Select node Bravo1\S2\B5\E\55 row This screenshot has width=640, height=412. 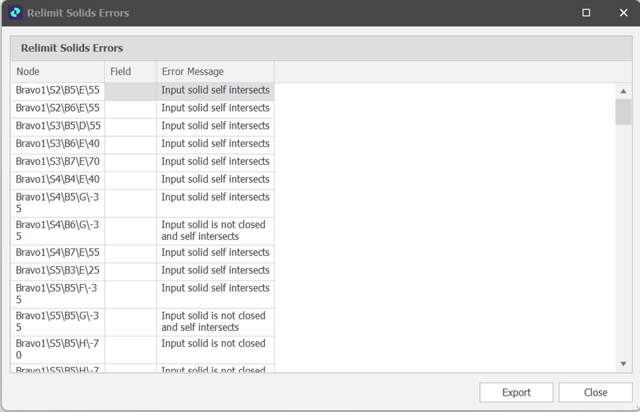pos(57,91)
